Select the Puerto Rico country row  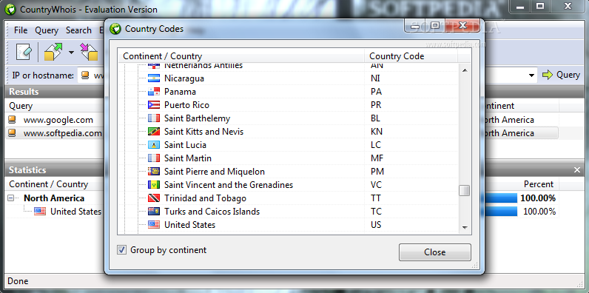[186, 105]
